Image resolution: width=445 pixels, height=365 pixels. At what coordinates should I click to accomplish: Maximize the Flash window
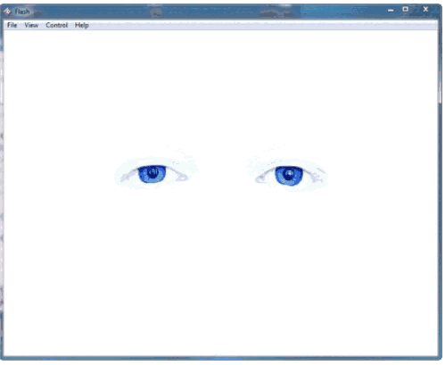406,10
